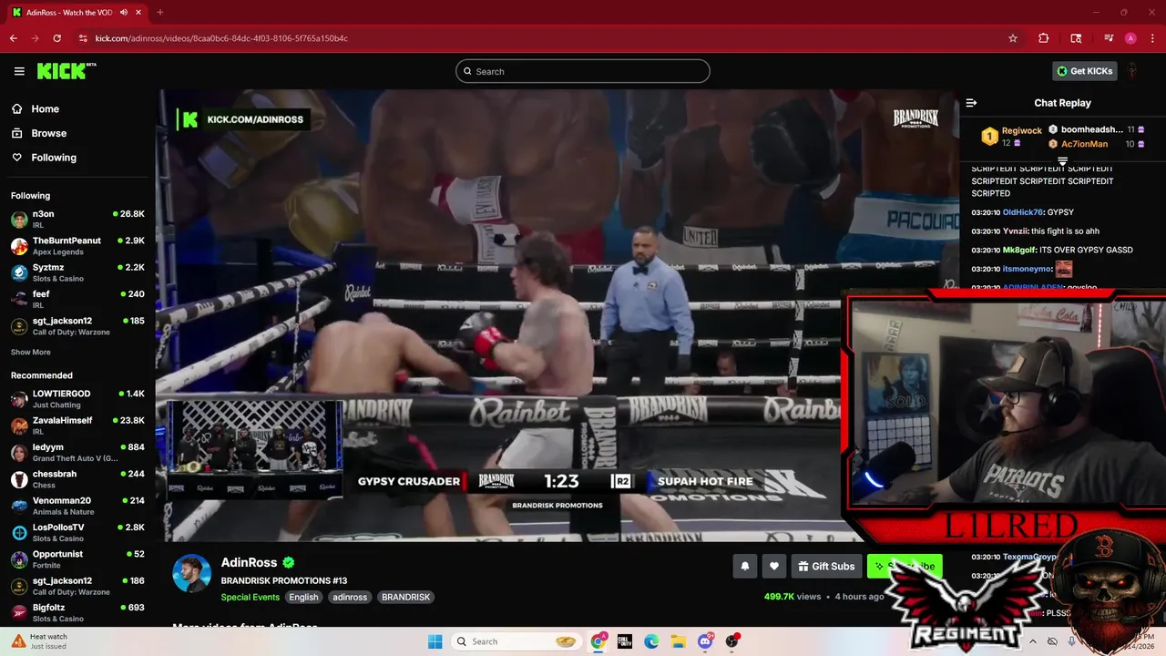Open LosPollosTV recommended channel
Viewport: 1166px width, 656px height.
click(x=77, y=532)
